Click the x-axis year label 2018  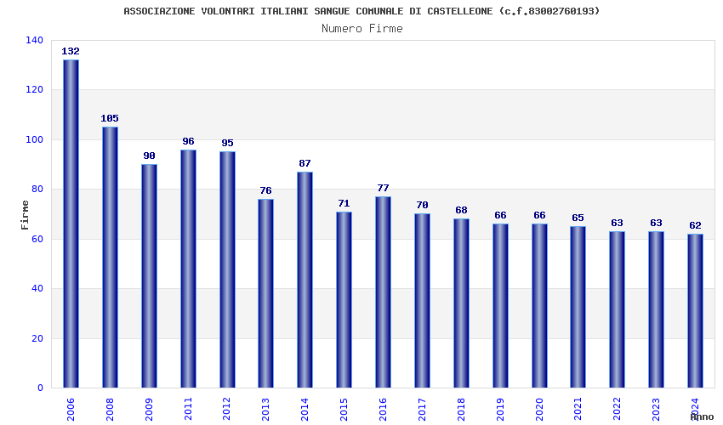(461, 410)
